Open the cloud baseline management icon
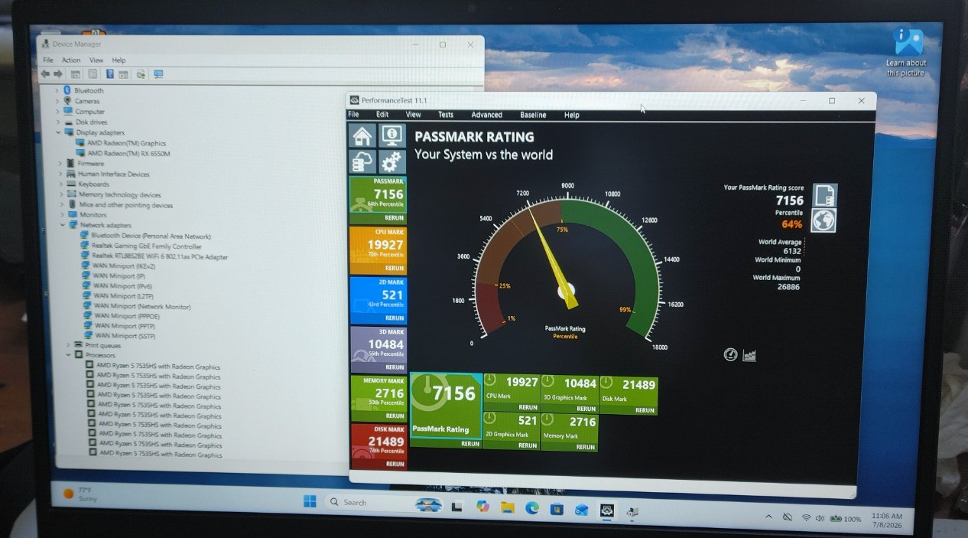Viewport: 968px width, 538px height. click(x=362, y=161)
